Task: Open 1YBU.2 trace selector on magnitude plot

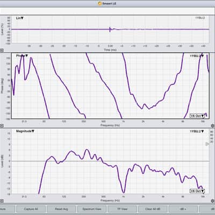Action: click(x=197, y=131)
